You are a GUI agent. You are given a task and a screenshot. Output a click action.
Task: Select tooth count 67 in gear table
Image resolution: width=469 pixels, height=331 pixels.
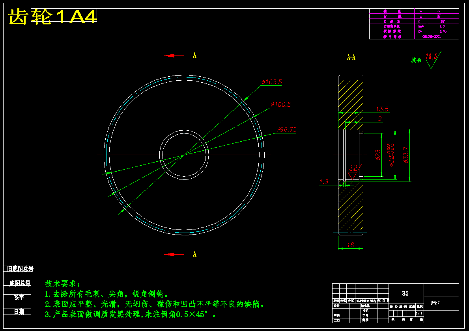click(x=439, y=16)
